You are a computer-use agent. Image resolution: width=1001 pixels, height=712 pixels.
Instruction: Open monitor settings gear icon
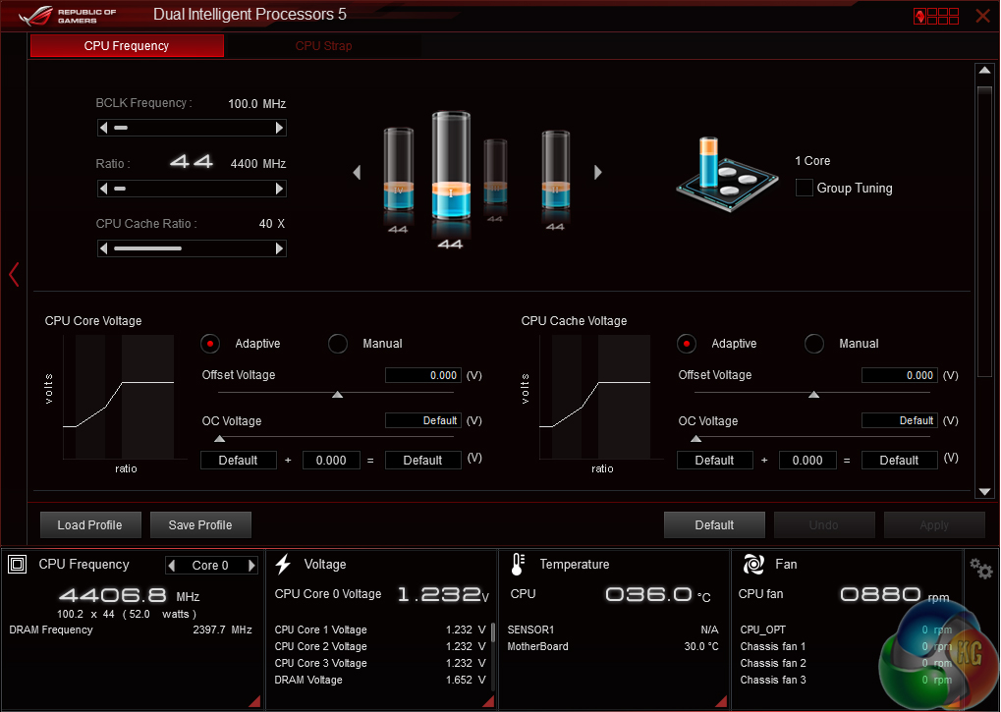[980, 568]
